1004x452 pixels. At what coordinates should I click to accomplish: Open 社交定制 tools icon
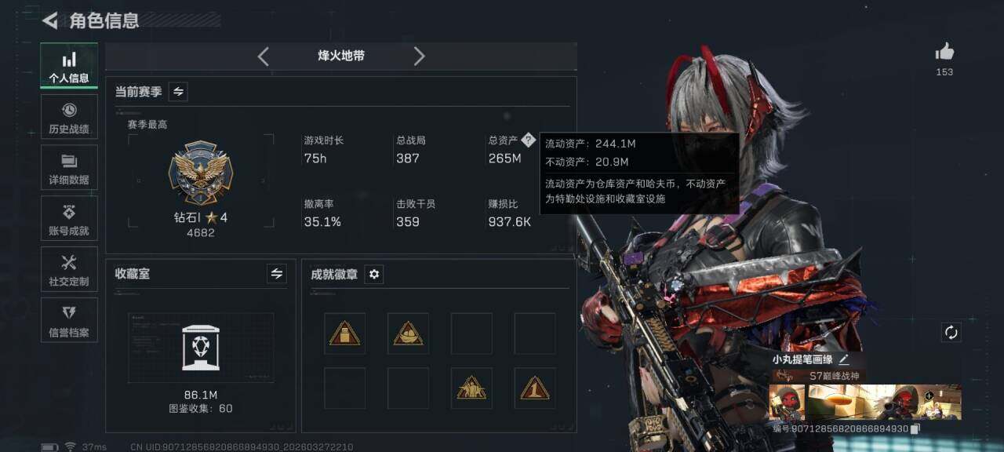pos(69,269)
